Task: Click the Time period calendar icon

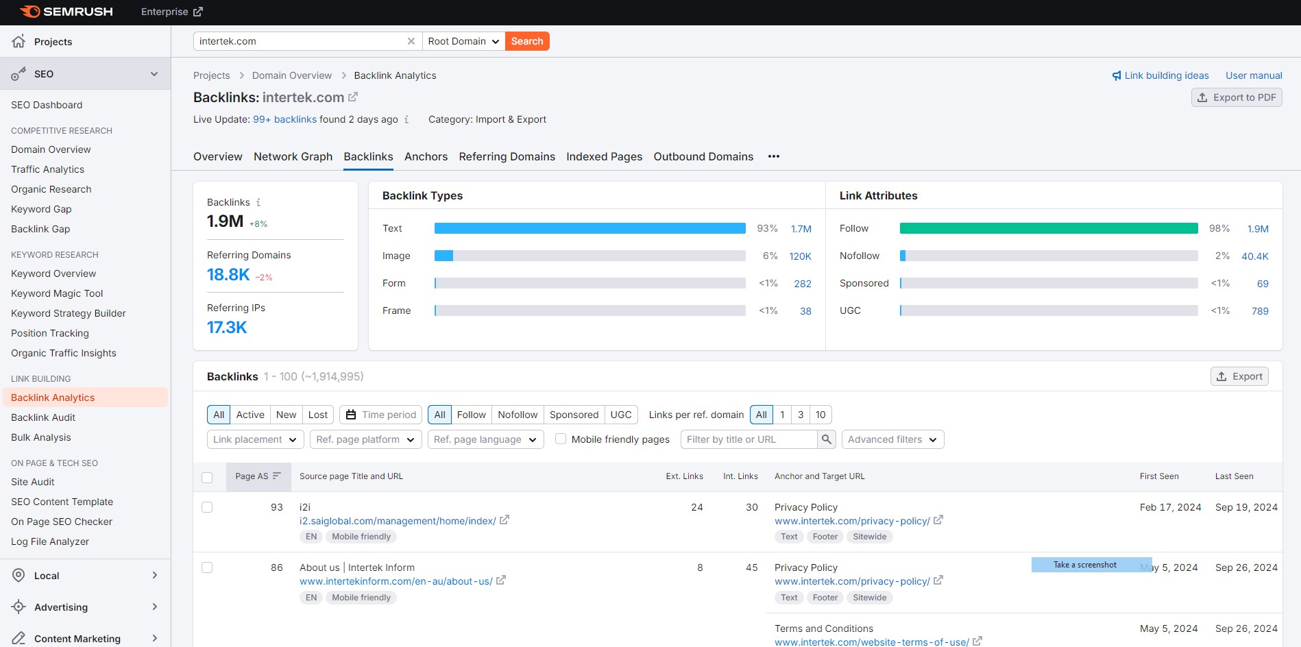Action: click(x=351, y=415)
